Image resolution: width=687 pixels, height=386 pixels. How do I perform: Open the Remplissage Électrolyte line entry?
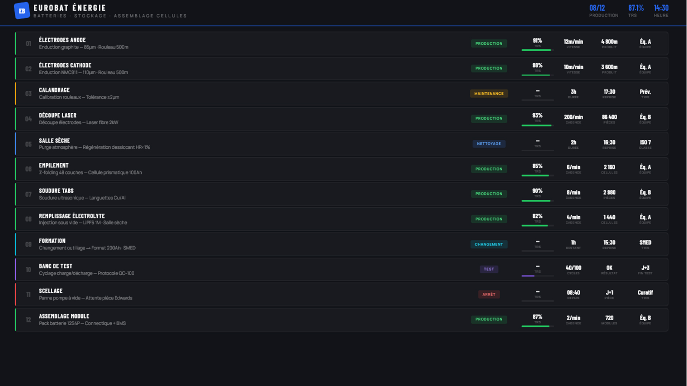click(x=72, y=216)
